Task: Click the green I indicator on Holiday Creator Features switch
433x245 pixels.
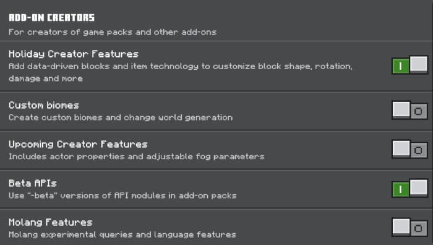Action: pyautogui.click(x=400, y=66)
